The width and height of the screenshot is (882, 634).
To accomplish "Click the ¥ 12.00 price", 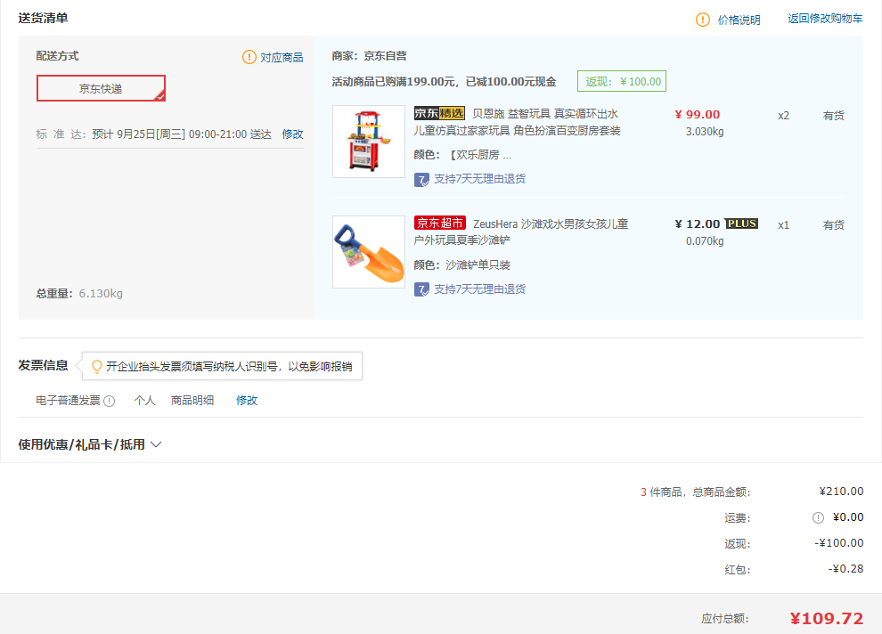I will tap(698, 224).
